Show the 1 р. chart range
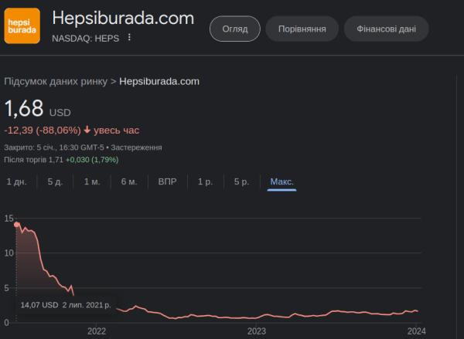464x339 pixels. tap(206, 181)
